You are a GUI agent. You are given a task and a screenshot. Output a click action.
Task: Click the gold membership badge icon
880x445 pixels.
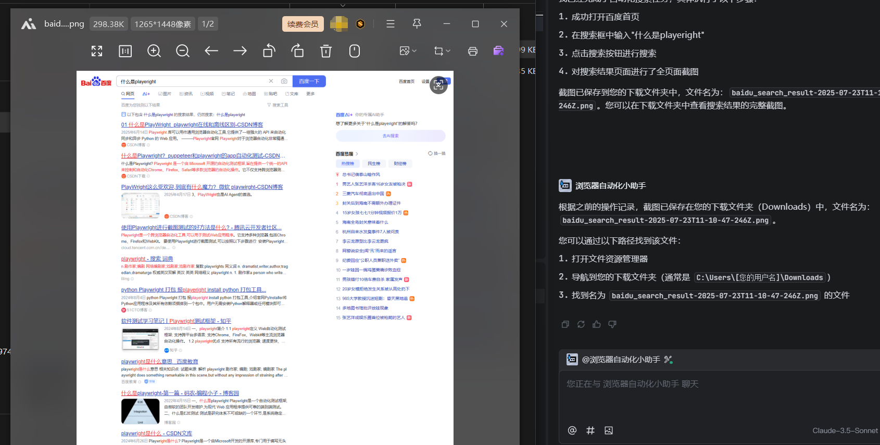tap(360, 24)
